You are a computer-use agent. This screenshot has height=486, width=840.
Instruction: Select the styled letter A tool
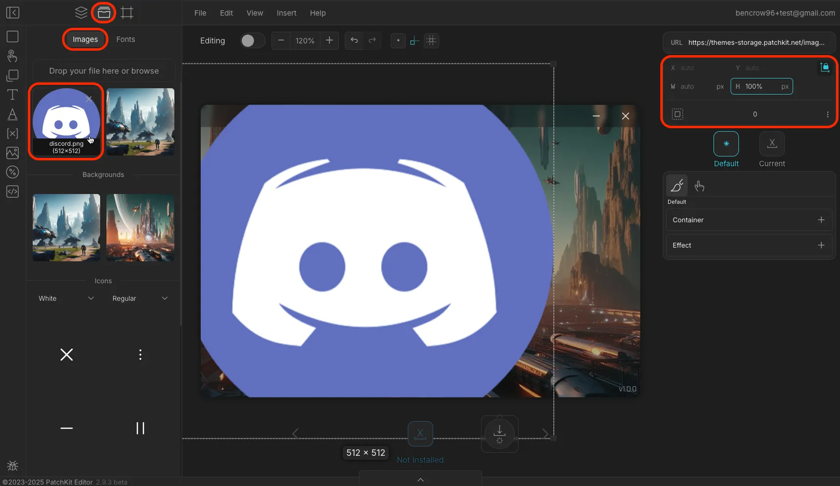[13, 114]
